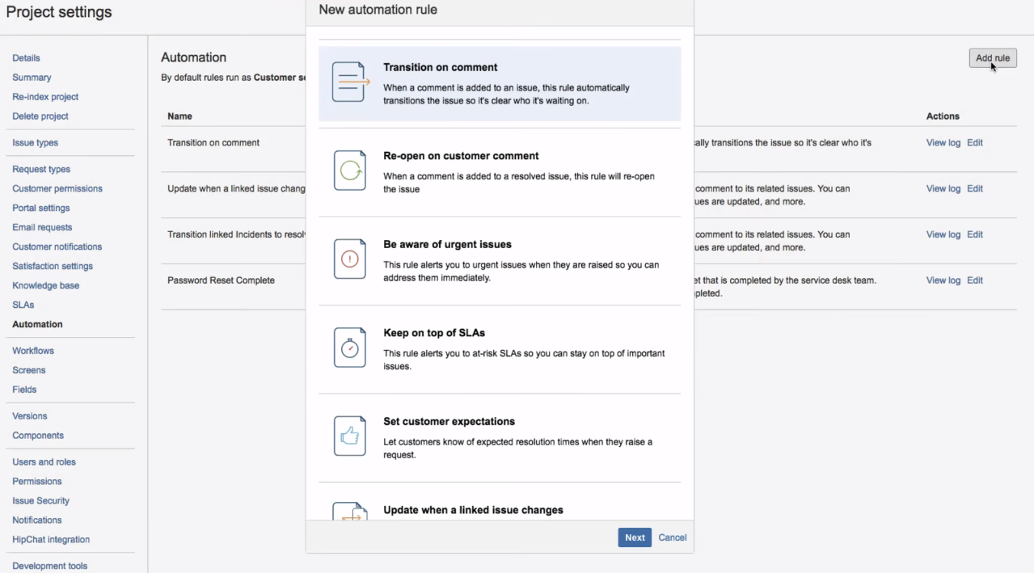Screen dimensions: 1034x573
Task: Open Portal settings
Action: click(40, 208)
